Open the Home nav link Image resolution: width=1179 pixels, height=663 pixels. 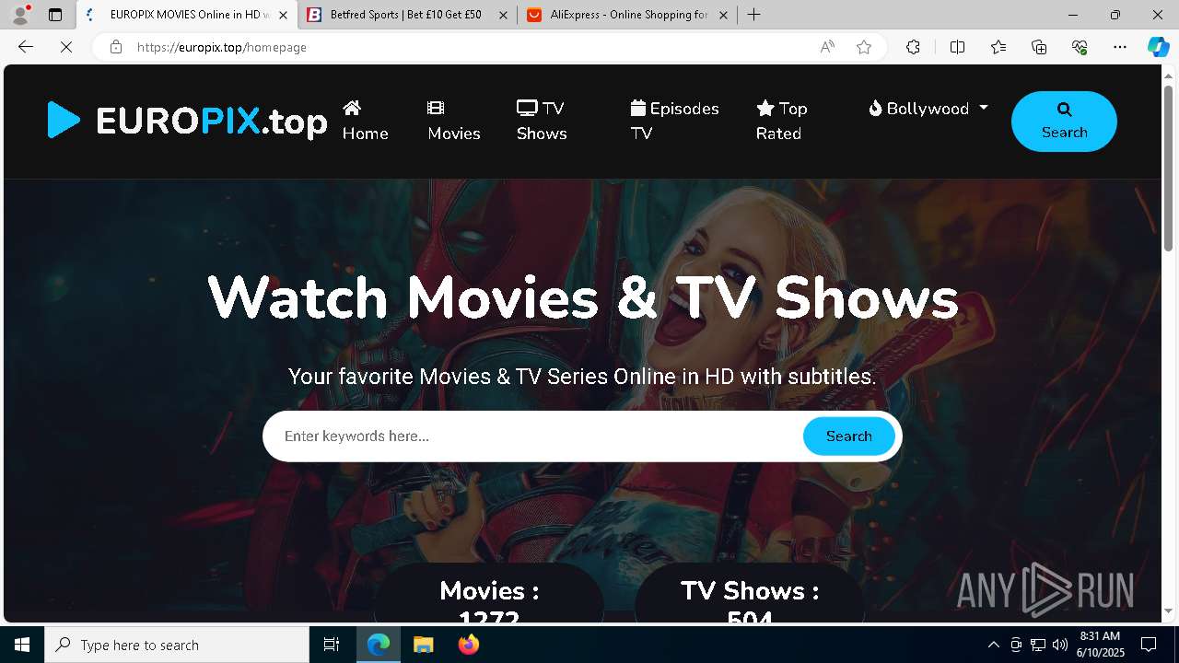[x=365, y=121]
